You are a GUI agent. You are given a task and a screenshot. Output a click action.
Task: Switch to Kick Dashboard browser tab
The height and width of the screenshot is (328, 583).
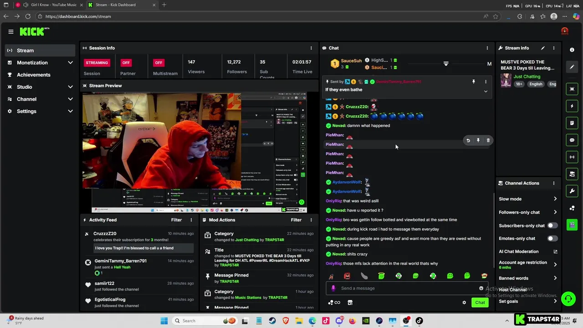pyautogui.click(x=121, y=5)
